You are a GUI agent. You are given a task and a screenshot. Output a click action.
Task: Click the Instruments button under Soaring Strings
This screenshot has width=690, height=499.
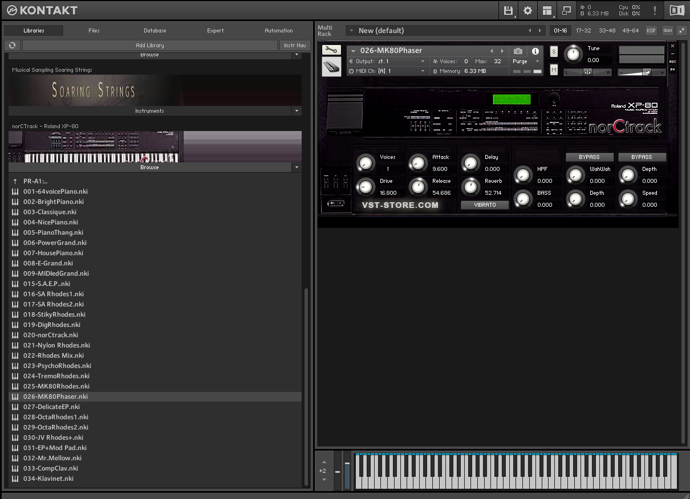pyautogui.click(x=149, y=111)
